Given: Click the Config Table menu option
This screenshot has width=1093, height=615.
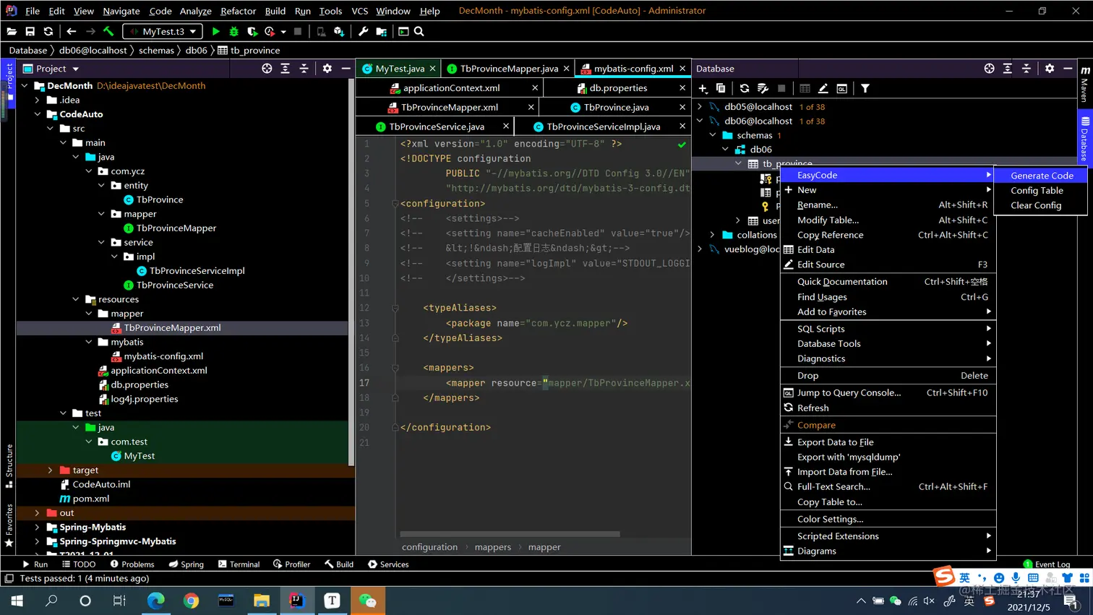Looking at the screenshot, I should pyautogui.click(x=1037, y=191).
